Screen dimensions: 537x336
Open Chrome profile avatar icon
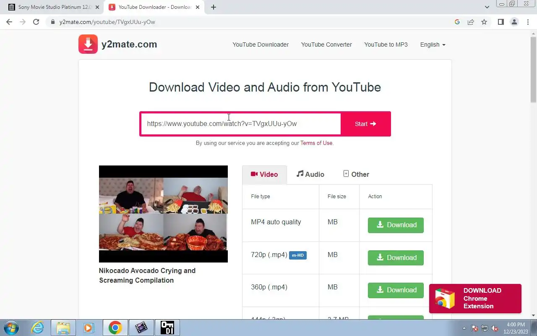pos(514,22)
